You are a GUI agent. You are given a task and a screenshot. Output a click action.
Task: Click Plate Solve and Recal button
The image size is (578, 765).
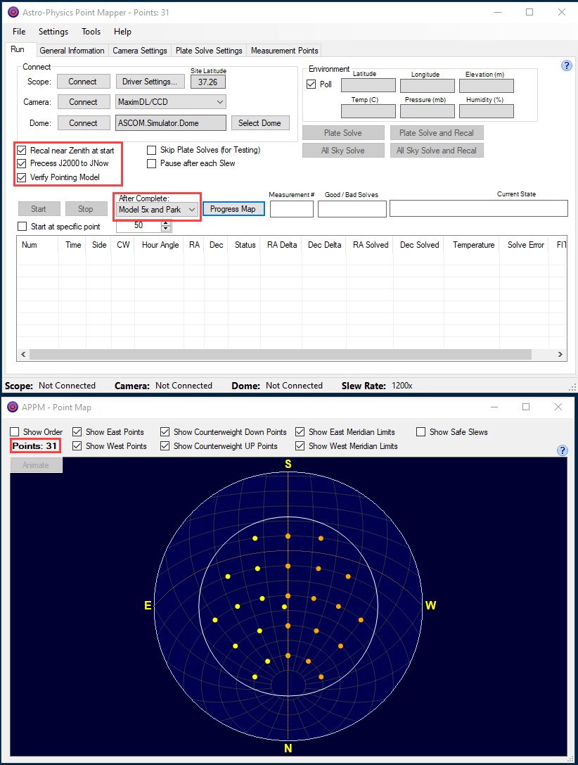(437, 133)
